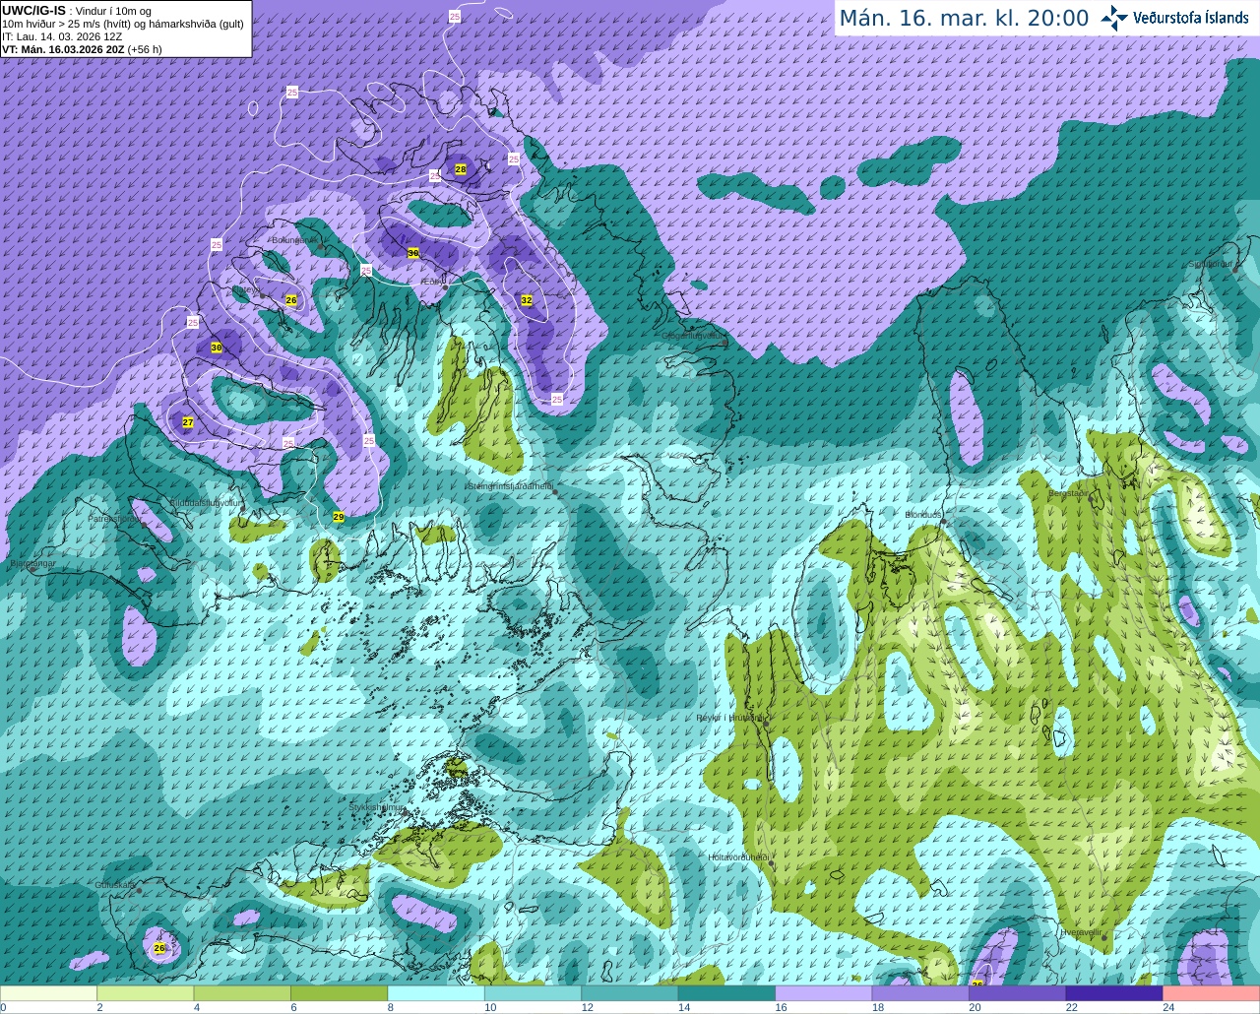This screenshot has width=1260, height=1014.
Task: Click the Siglufjörður station label
Action: pos(1210,264)
